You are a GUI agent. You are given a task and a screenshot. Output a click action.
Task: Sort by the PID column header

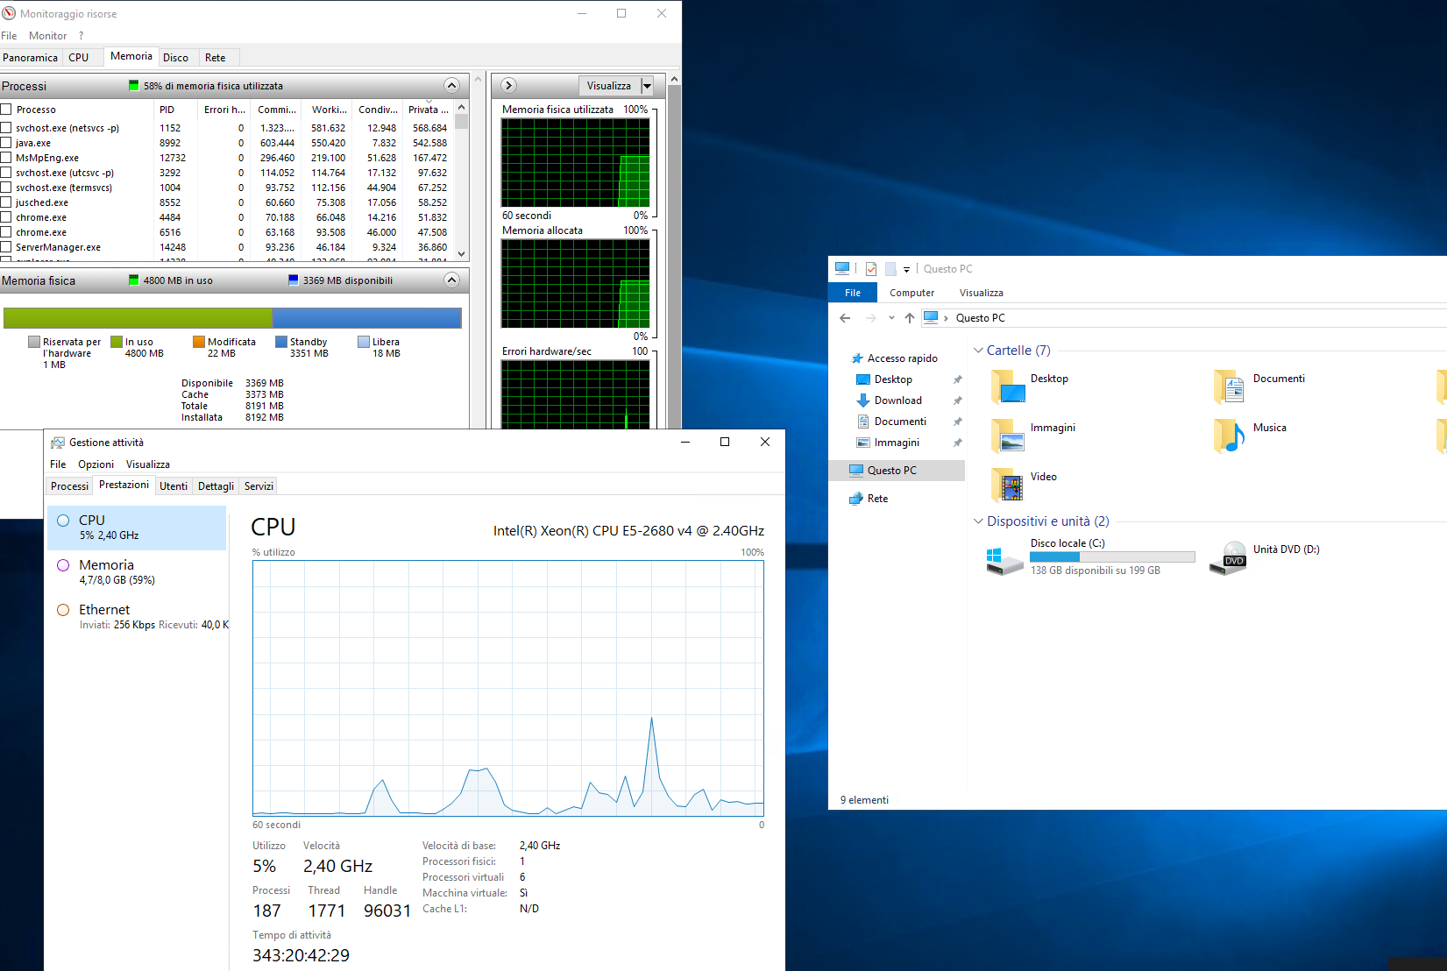click(x=167, y=110)
